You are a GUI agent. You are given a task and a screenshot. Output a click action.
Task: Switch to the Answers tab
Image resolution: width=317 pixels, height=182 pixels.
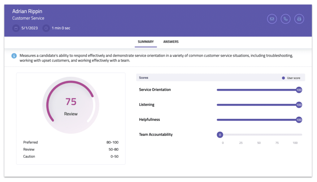[171, 42]
